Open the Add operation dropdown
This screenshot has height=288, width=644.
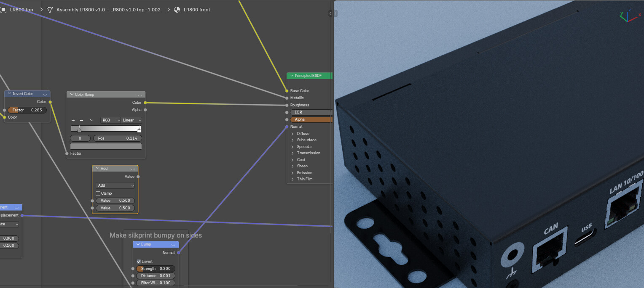pos(115,185)
